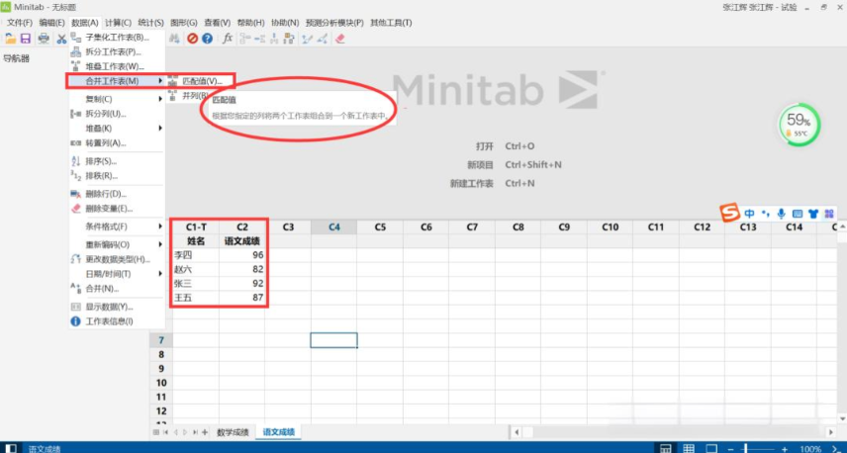This screenshot has width=847, height=453.
Task: Click the calculator-style view icon in status bar
Action: (666, 449)
